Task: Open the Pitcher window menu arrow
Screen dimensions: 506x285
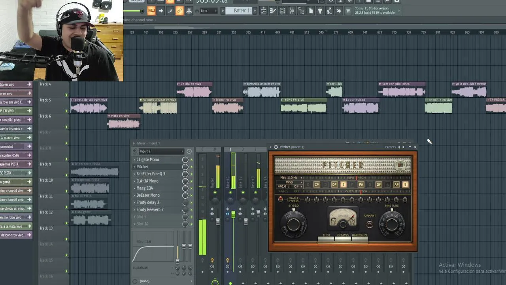Action: (271, 147)
